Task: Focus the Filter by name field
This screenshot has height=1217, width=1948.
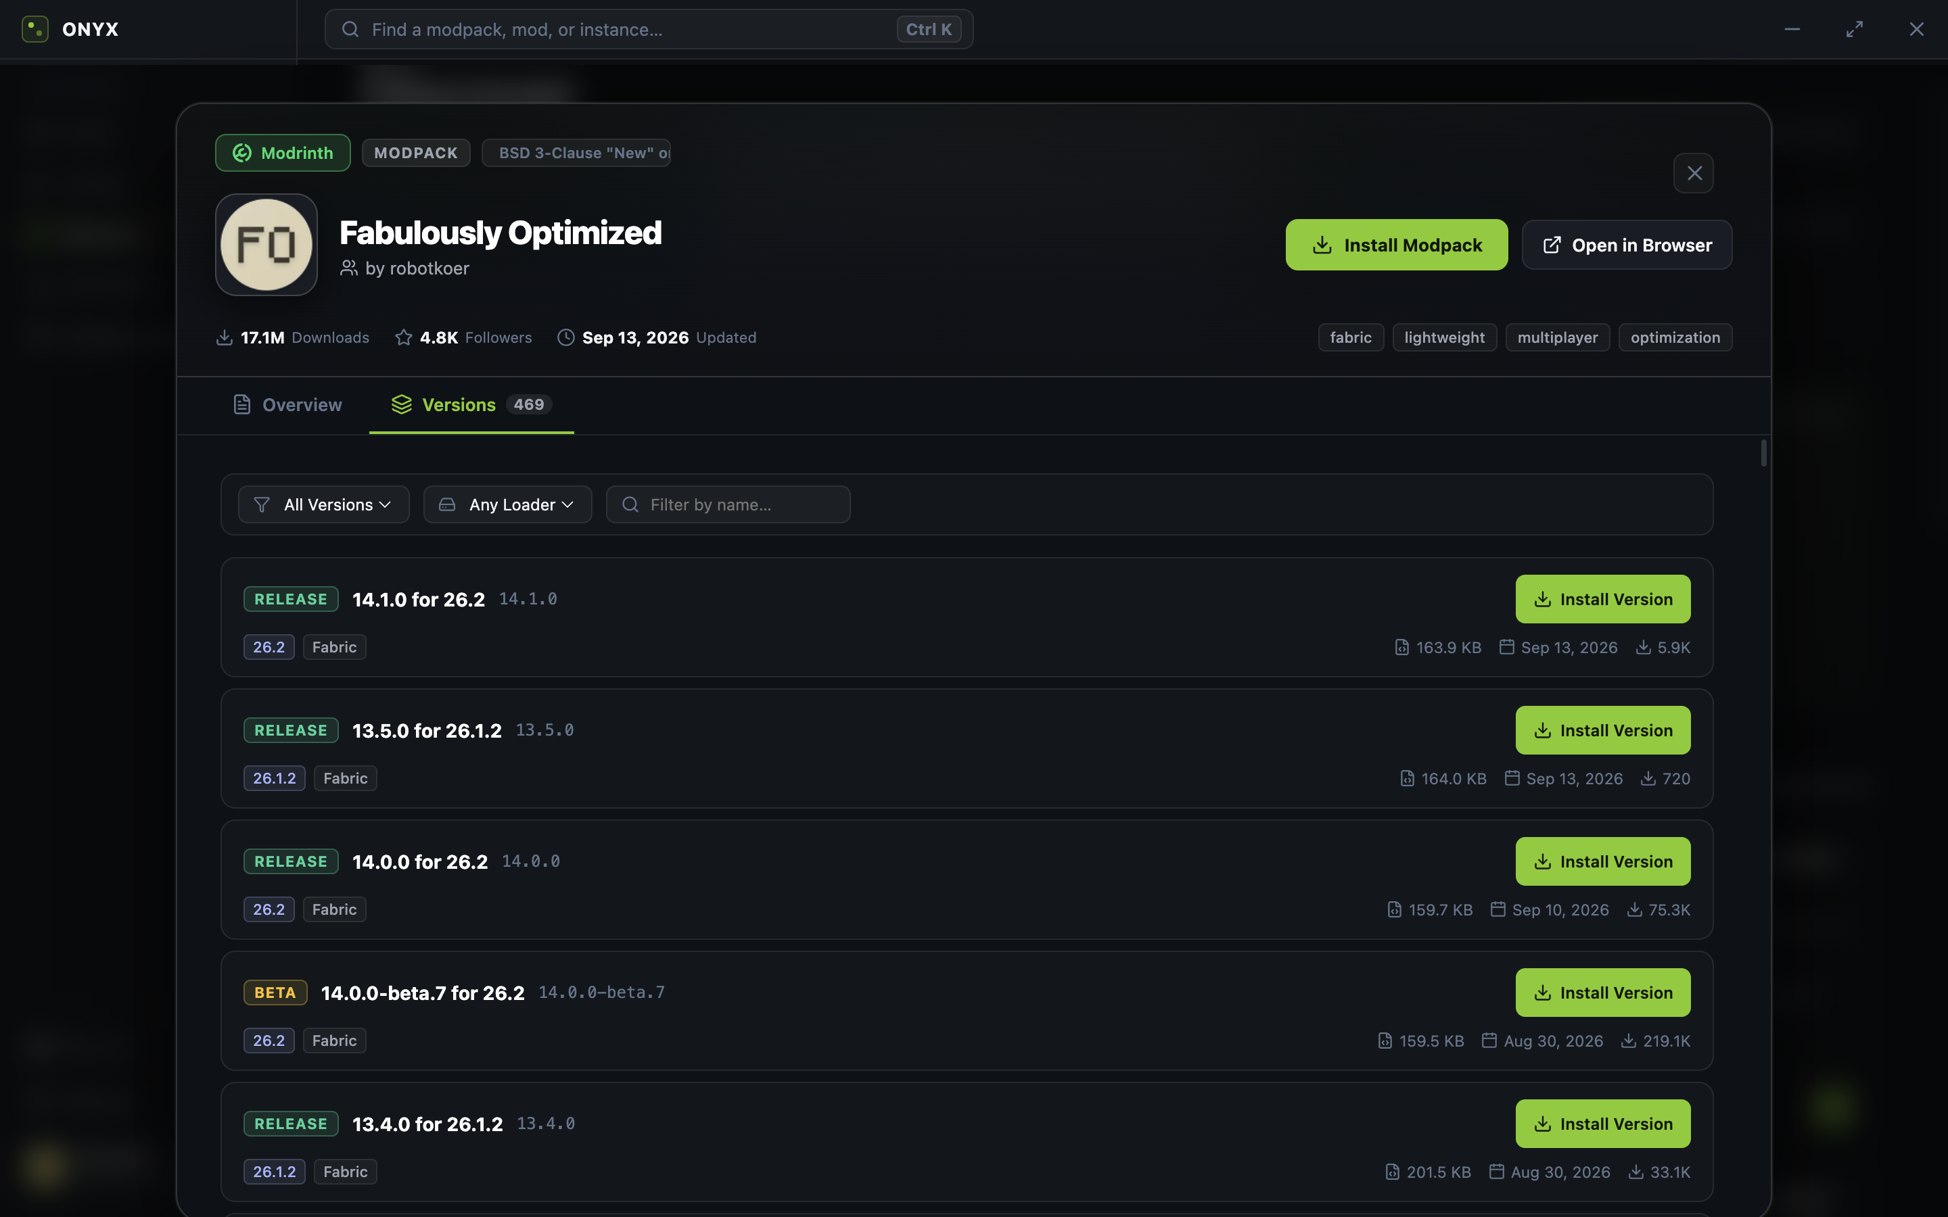Action: (x=728, y=504)
